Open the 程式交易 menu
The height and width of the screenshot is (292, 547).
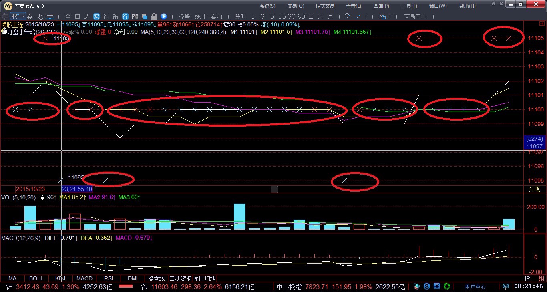click(325, 6)
